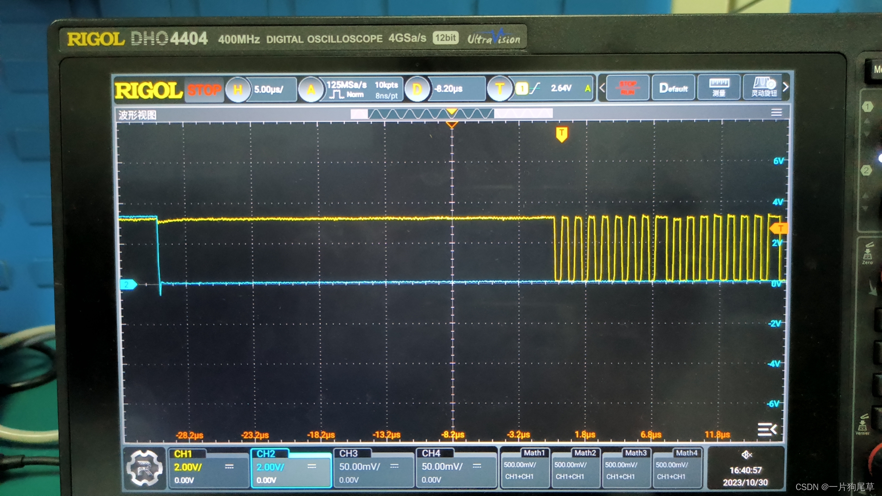Select the -28.2µs time axis label
This screenshot has height=496, width=882.
pos(189,435)
